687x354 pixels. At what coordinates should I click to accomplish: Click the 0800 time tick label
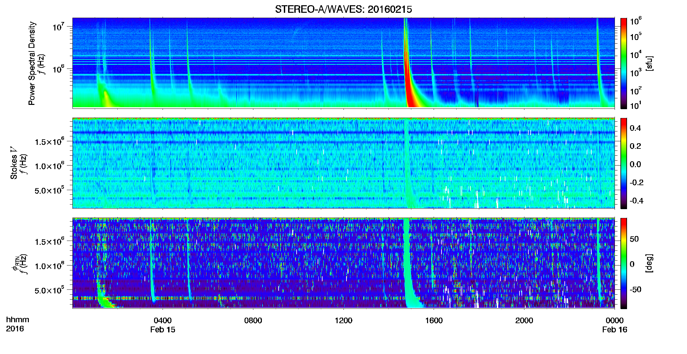coord(253,321)
